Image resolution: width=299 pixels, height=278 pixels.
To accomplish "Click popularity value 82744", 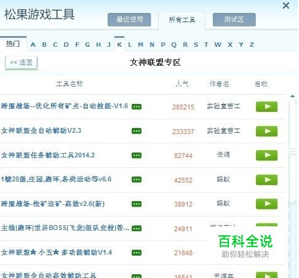I will pyautogui.click(x=183, y=156).
